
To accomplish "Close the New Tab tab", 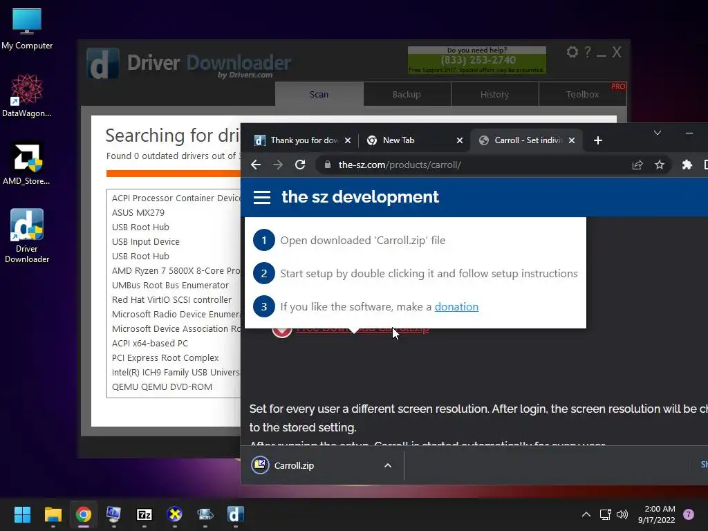I will coord(460,140).
